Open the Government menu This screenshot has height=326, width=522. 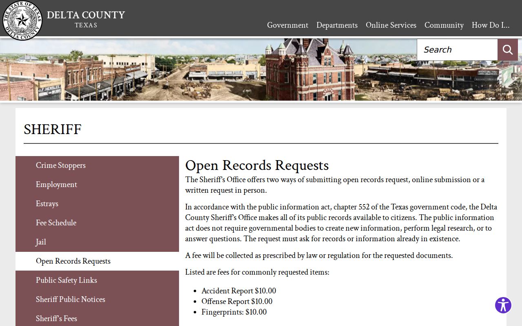(288, 25)
